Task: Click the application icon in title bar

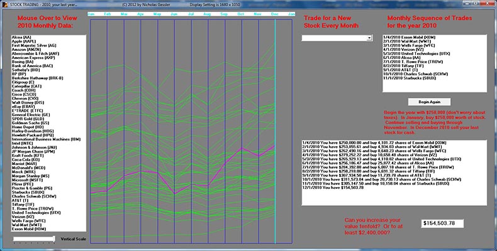Action: point(4,4)
